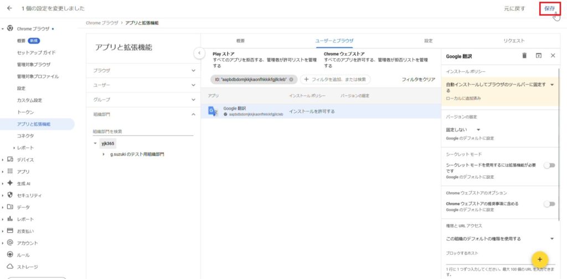Click the 組織部門を検索 search field
Image resolution: width=567 pixels, height=279 pixels.
(x=143, y=131)
